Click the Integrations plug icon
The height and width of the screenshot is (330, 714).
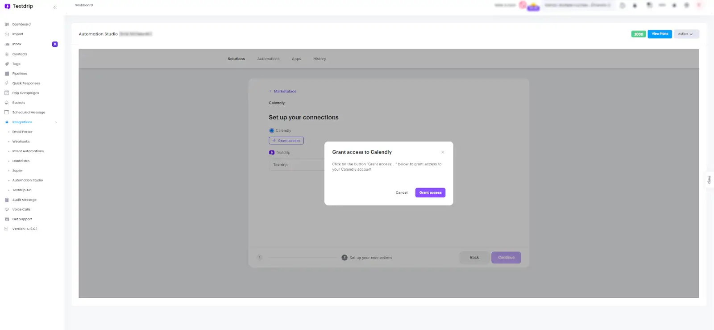[7, 122]
